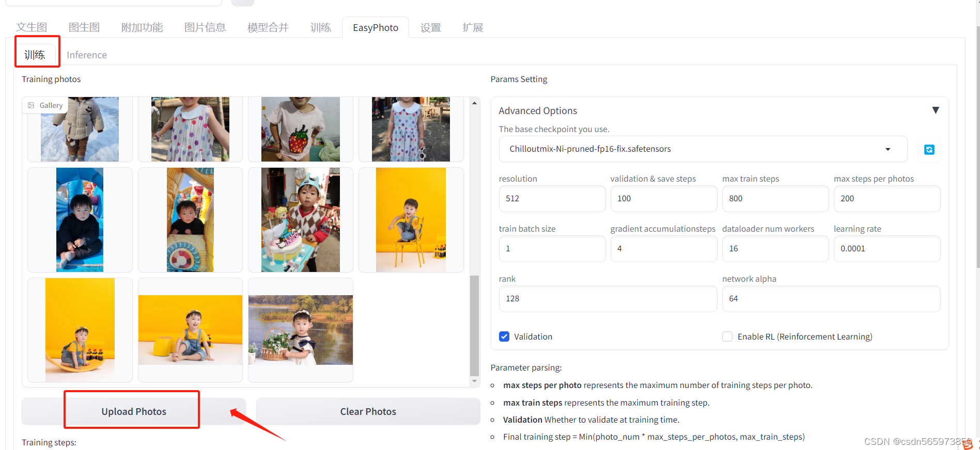Click the gallery scroll down arrow
This screenshot has height=450, width=980.
[x=474, y=381]
